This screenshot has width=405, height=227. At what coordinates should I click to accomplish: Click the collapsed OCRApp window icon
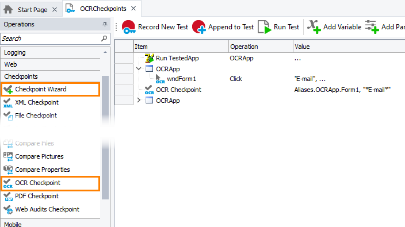click(x=150, y=101)
